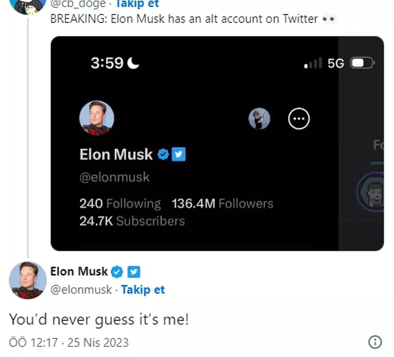Open the "240 Following" list
This screenshot has height=357, width=394.
(x=120, y=203)
